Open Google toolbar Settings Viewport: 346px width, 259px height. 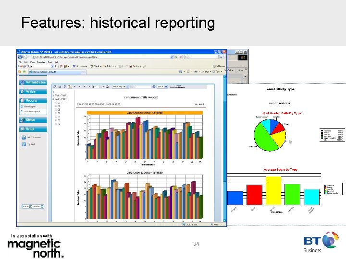(x=219, y=66)
